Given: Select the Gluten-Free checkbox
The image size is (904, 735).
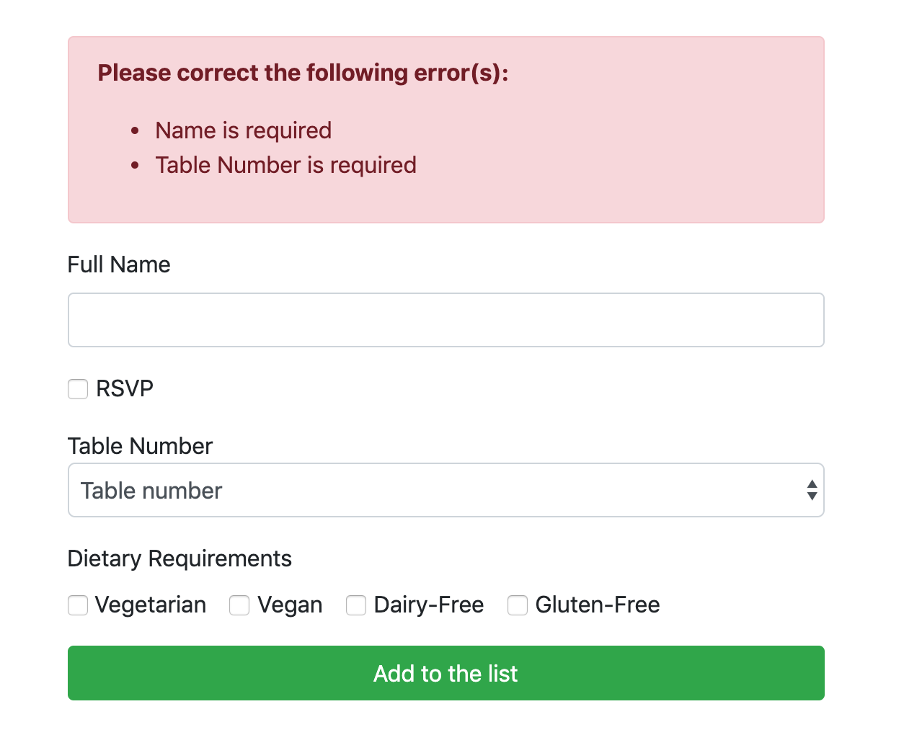Looking at the screenshot, I should (x=518, y=605).
